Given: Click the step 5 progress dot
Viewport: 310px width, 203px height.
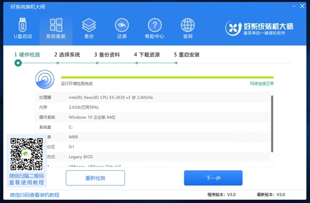Looking at the screenshot, I should point(176,63).
